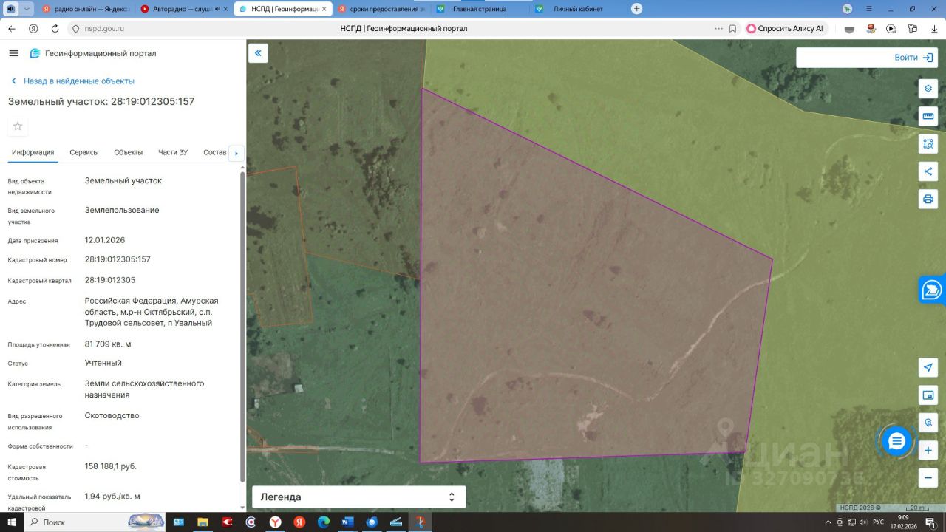Image resolution: width=946 pixels, height=532 pixels.
Task: Bookmark this page
Action: point(732,29)
